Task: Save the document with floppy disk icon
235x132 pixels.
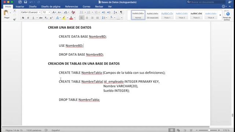Action: pyautogui.click(x=25, y=2)
